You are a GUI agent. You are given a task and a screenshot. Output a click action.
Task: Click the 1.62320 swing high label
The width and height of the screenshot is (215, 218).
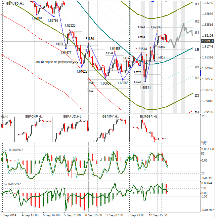pos(70,25)
